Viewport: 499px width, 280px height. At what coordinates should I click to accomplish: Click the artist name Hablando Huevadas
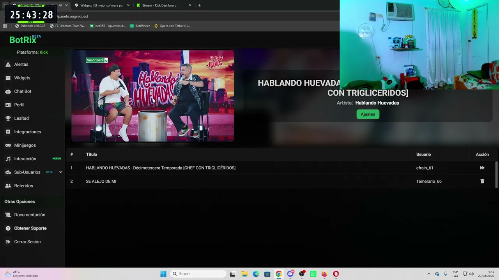click(x=377, y=103)
